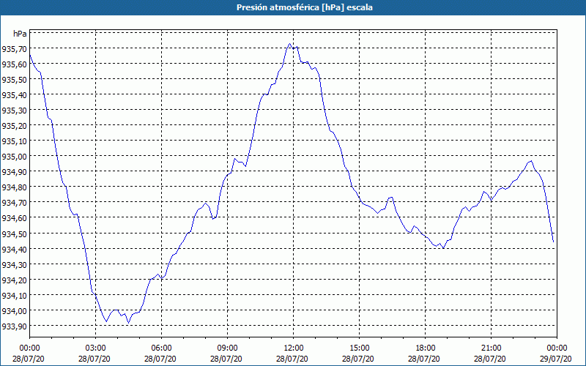This screenshot has height=366, width=586.
Task: Select the 935,30 axis value
Action: coord(14,111)
